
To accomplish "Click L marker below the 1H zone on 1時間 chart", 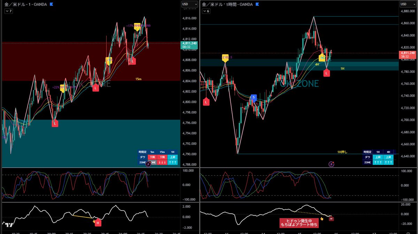I will click(326, 73).
